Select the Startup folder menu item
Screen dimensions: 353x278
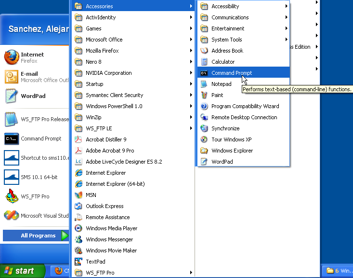point(133,84)
